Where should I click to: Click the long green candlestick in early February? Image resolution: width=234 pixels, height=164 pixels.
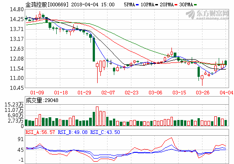[94, 49]
